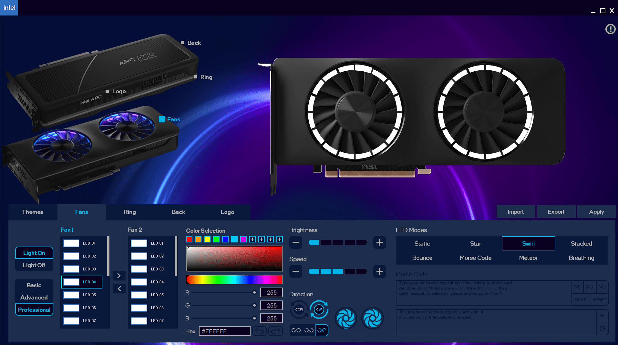Pick the yellow color swatch
The width and height of the screenshot is (618, 345).
(x=207, y=239)
